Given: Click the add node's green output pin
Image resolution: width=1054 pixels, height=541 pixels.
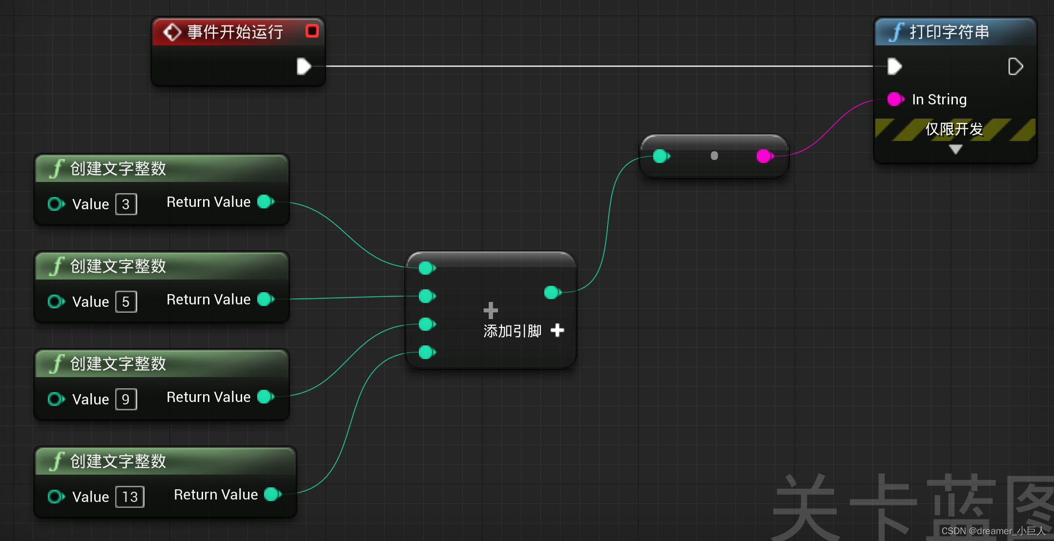Looking at the screenshot, I should (x=552, y=292).
